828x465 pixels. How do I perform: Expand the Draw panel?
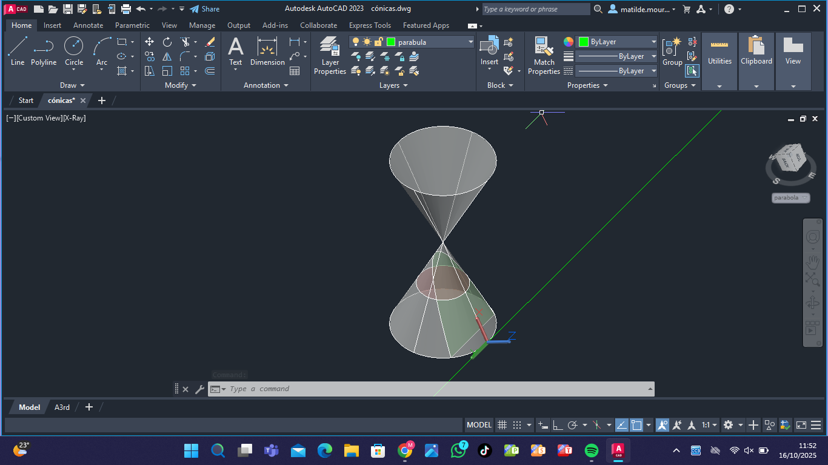[x=72, y=85]
